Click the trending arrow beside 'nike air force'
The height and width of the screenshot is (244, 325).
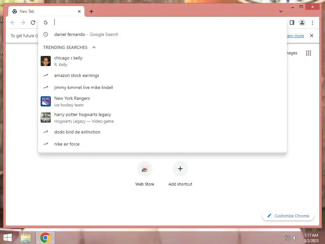pos(46,144)
